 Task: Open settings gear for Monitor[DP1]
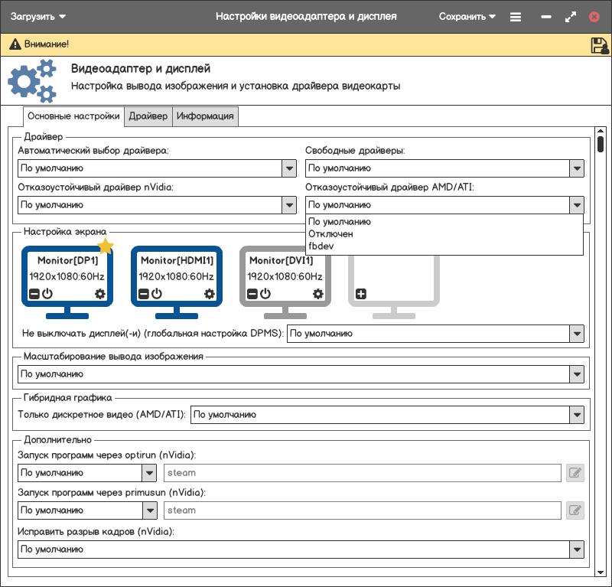100,294
